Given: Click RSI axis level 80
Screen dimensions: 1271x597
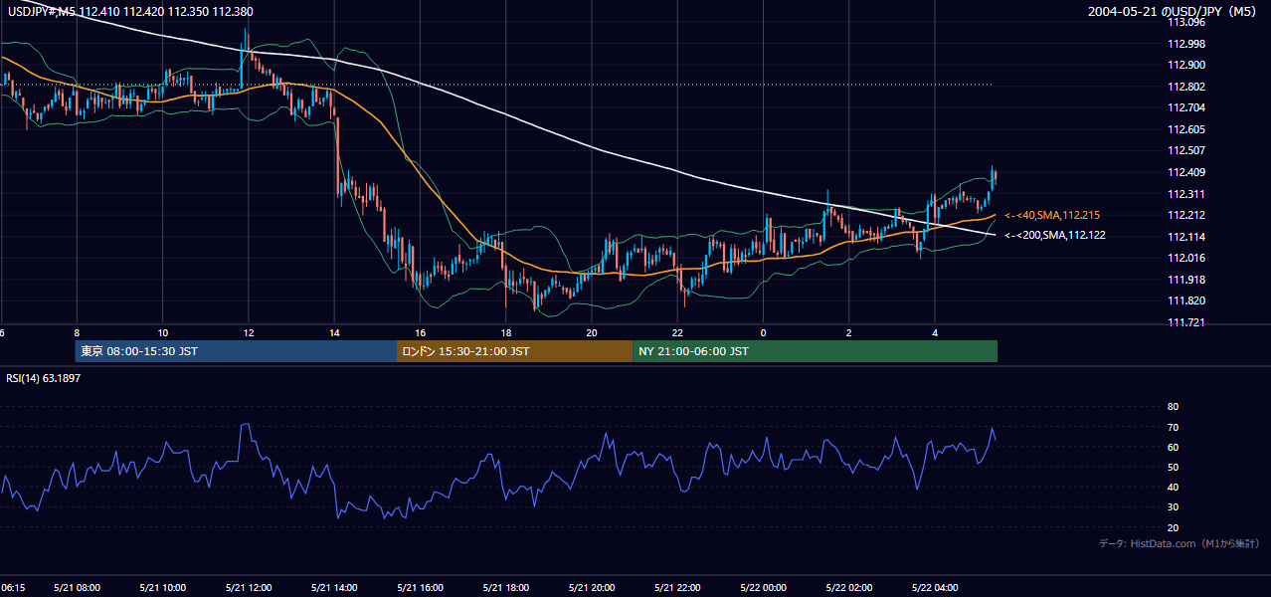Looking at the screenshot, I should [1173, 407].
